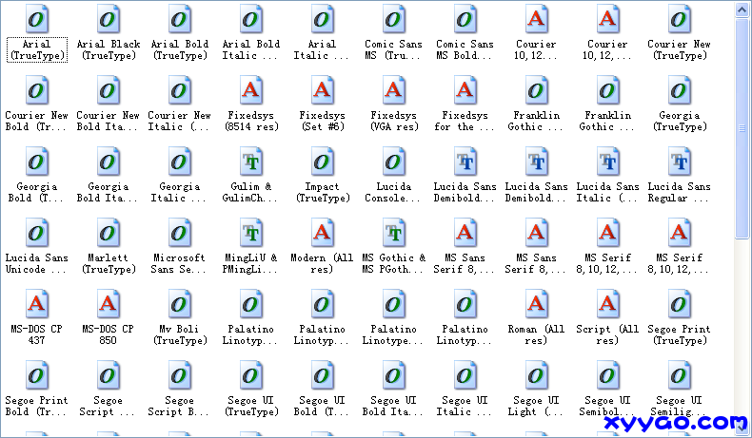
Task: Click the 'Segoe UI Bold (T...' label
Action: (x=322, y=407)
